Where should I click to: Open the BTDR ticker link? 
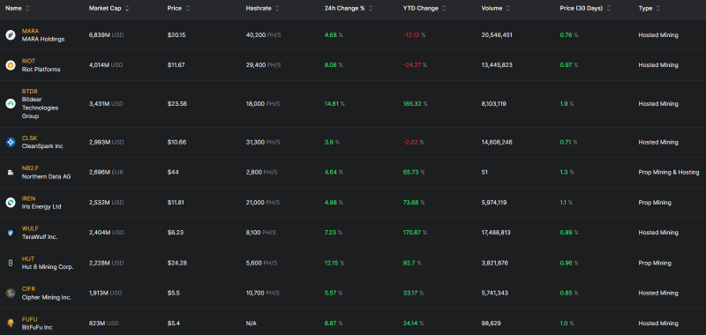coord(30,92)
